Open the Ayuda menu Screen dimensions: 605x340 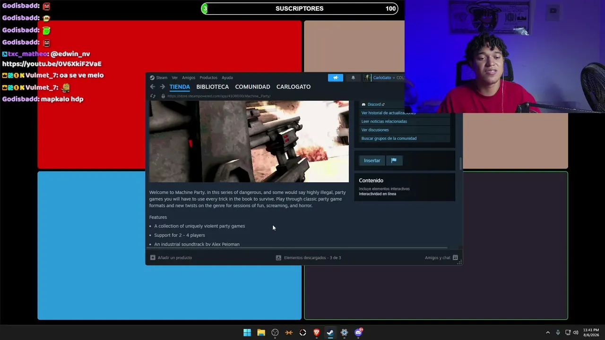tap(227, 78)
